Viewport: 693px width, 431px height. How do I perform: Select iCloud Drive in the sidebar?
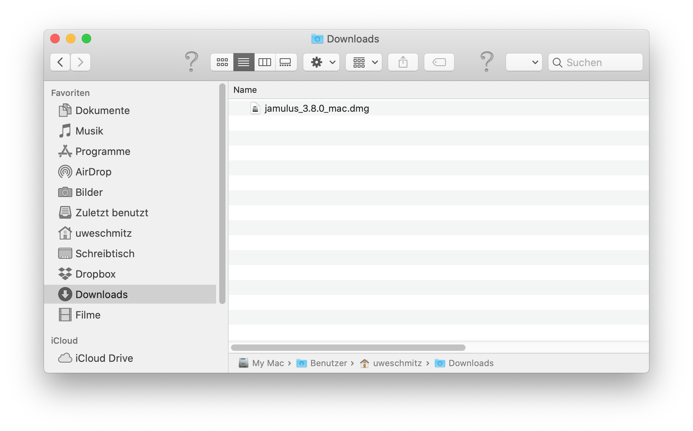click(x=104, y=358)
